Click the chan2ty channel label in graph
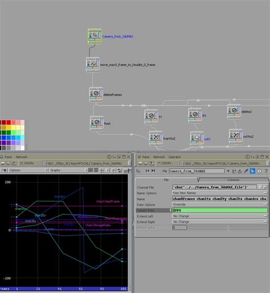The height and width of the screenshot is (293, 270). (40, 215)
